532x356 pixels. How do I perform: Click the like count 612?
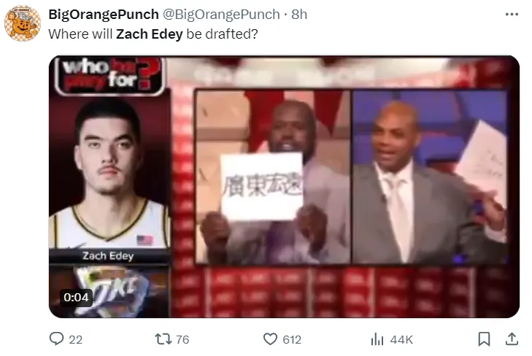point(292,339)
